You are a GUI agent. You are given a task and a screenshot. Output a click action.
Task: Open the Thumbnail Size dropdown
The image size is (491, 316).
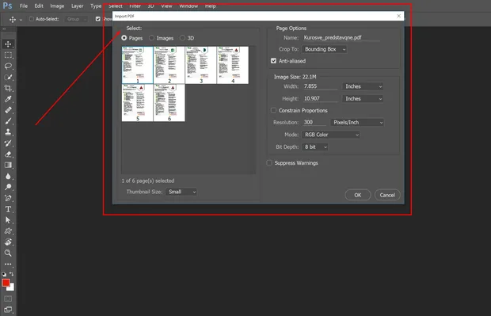click(x=181, y=192)
